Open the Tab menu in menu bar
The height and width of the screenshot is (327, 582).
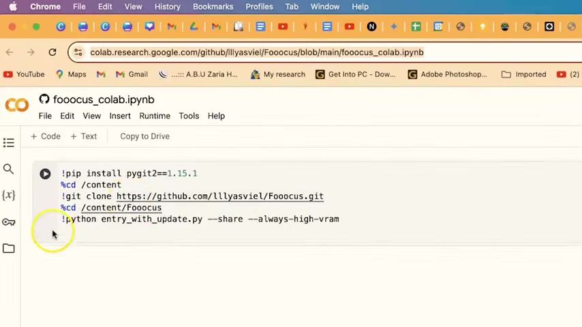(x=292, y=7)
